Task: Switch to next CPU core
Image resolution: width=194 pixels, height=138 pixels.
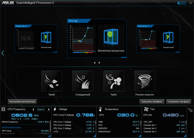Action: click(x=49, y=109)
